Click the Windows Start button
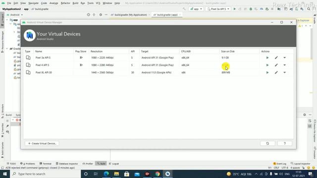 [x=5, y=174]
